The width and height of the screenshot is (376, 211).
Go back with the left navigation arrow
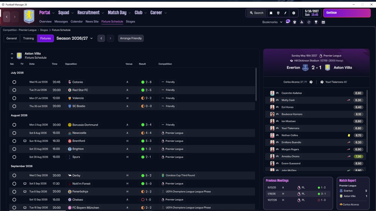tap(7, 17)
